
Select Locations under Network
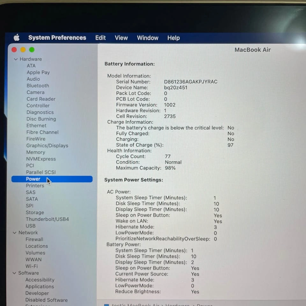click(37, 246)
